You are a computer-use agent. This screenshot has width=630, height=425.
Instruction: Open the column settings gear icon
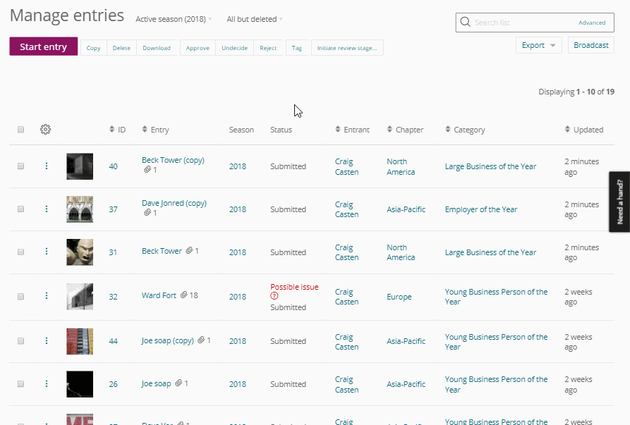45,130
